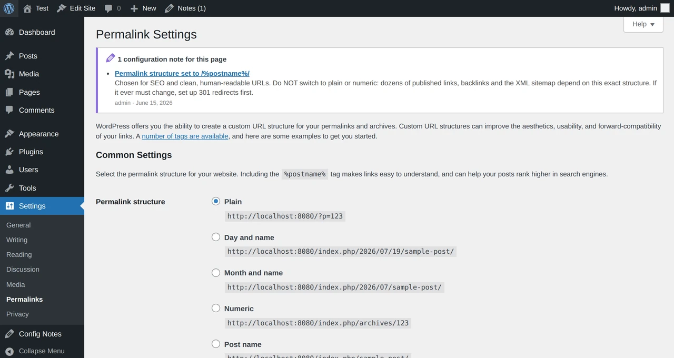Open comments bubble icon in admin bar
674x358 pixels.
[108, 8]
